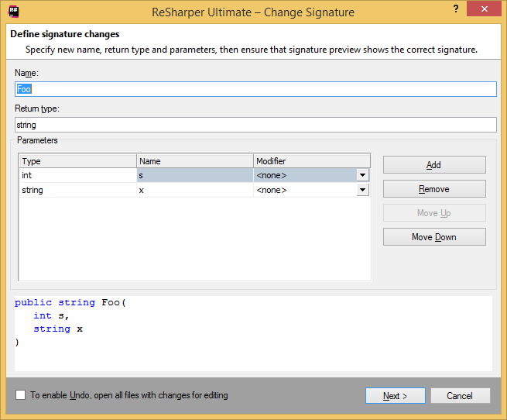Click the Return type field
The width and height of the screenshot is (507, 420).
tap(255, 125)
